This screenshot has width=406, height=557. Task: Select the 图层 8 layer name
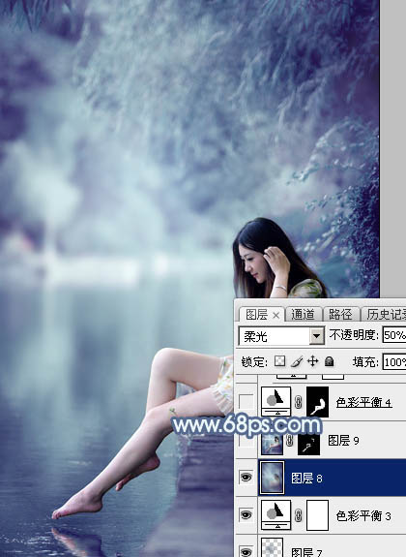tap(306, 479)
